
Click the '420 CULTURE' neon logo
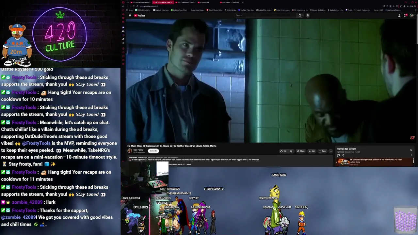coord(60,35)
